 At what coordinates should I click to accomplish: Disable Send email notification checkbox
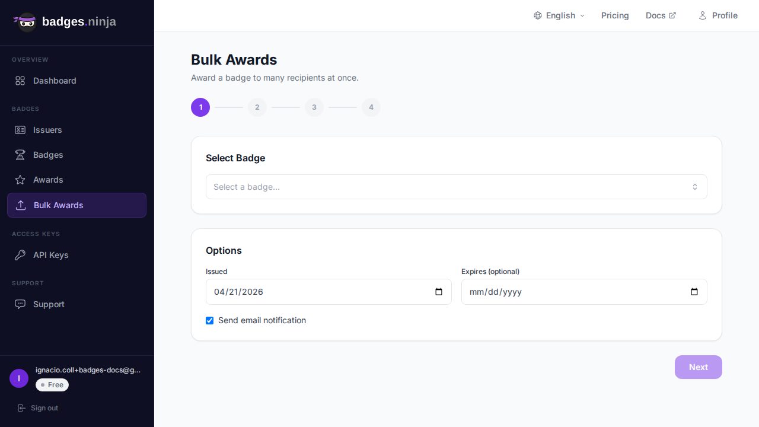pyautogui.click(x=209, y=320)
